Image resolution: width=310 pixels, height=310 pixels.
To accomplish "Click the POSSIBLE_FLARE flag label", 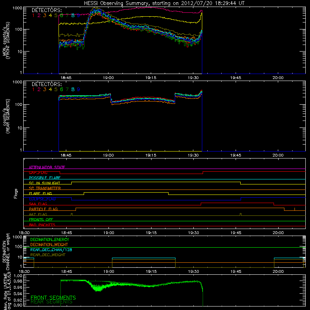I will [45, 178].
